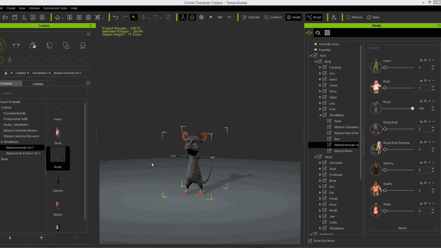This screenshot has height=248, width=441.
Task: Expand the Skull tree node
Action: pyautogui.click(x=320, y=169)
